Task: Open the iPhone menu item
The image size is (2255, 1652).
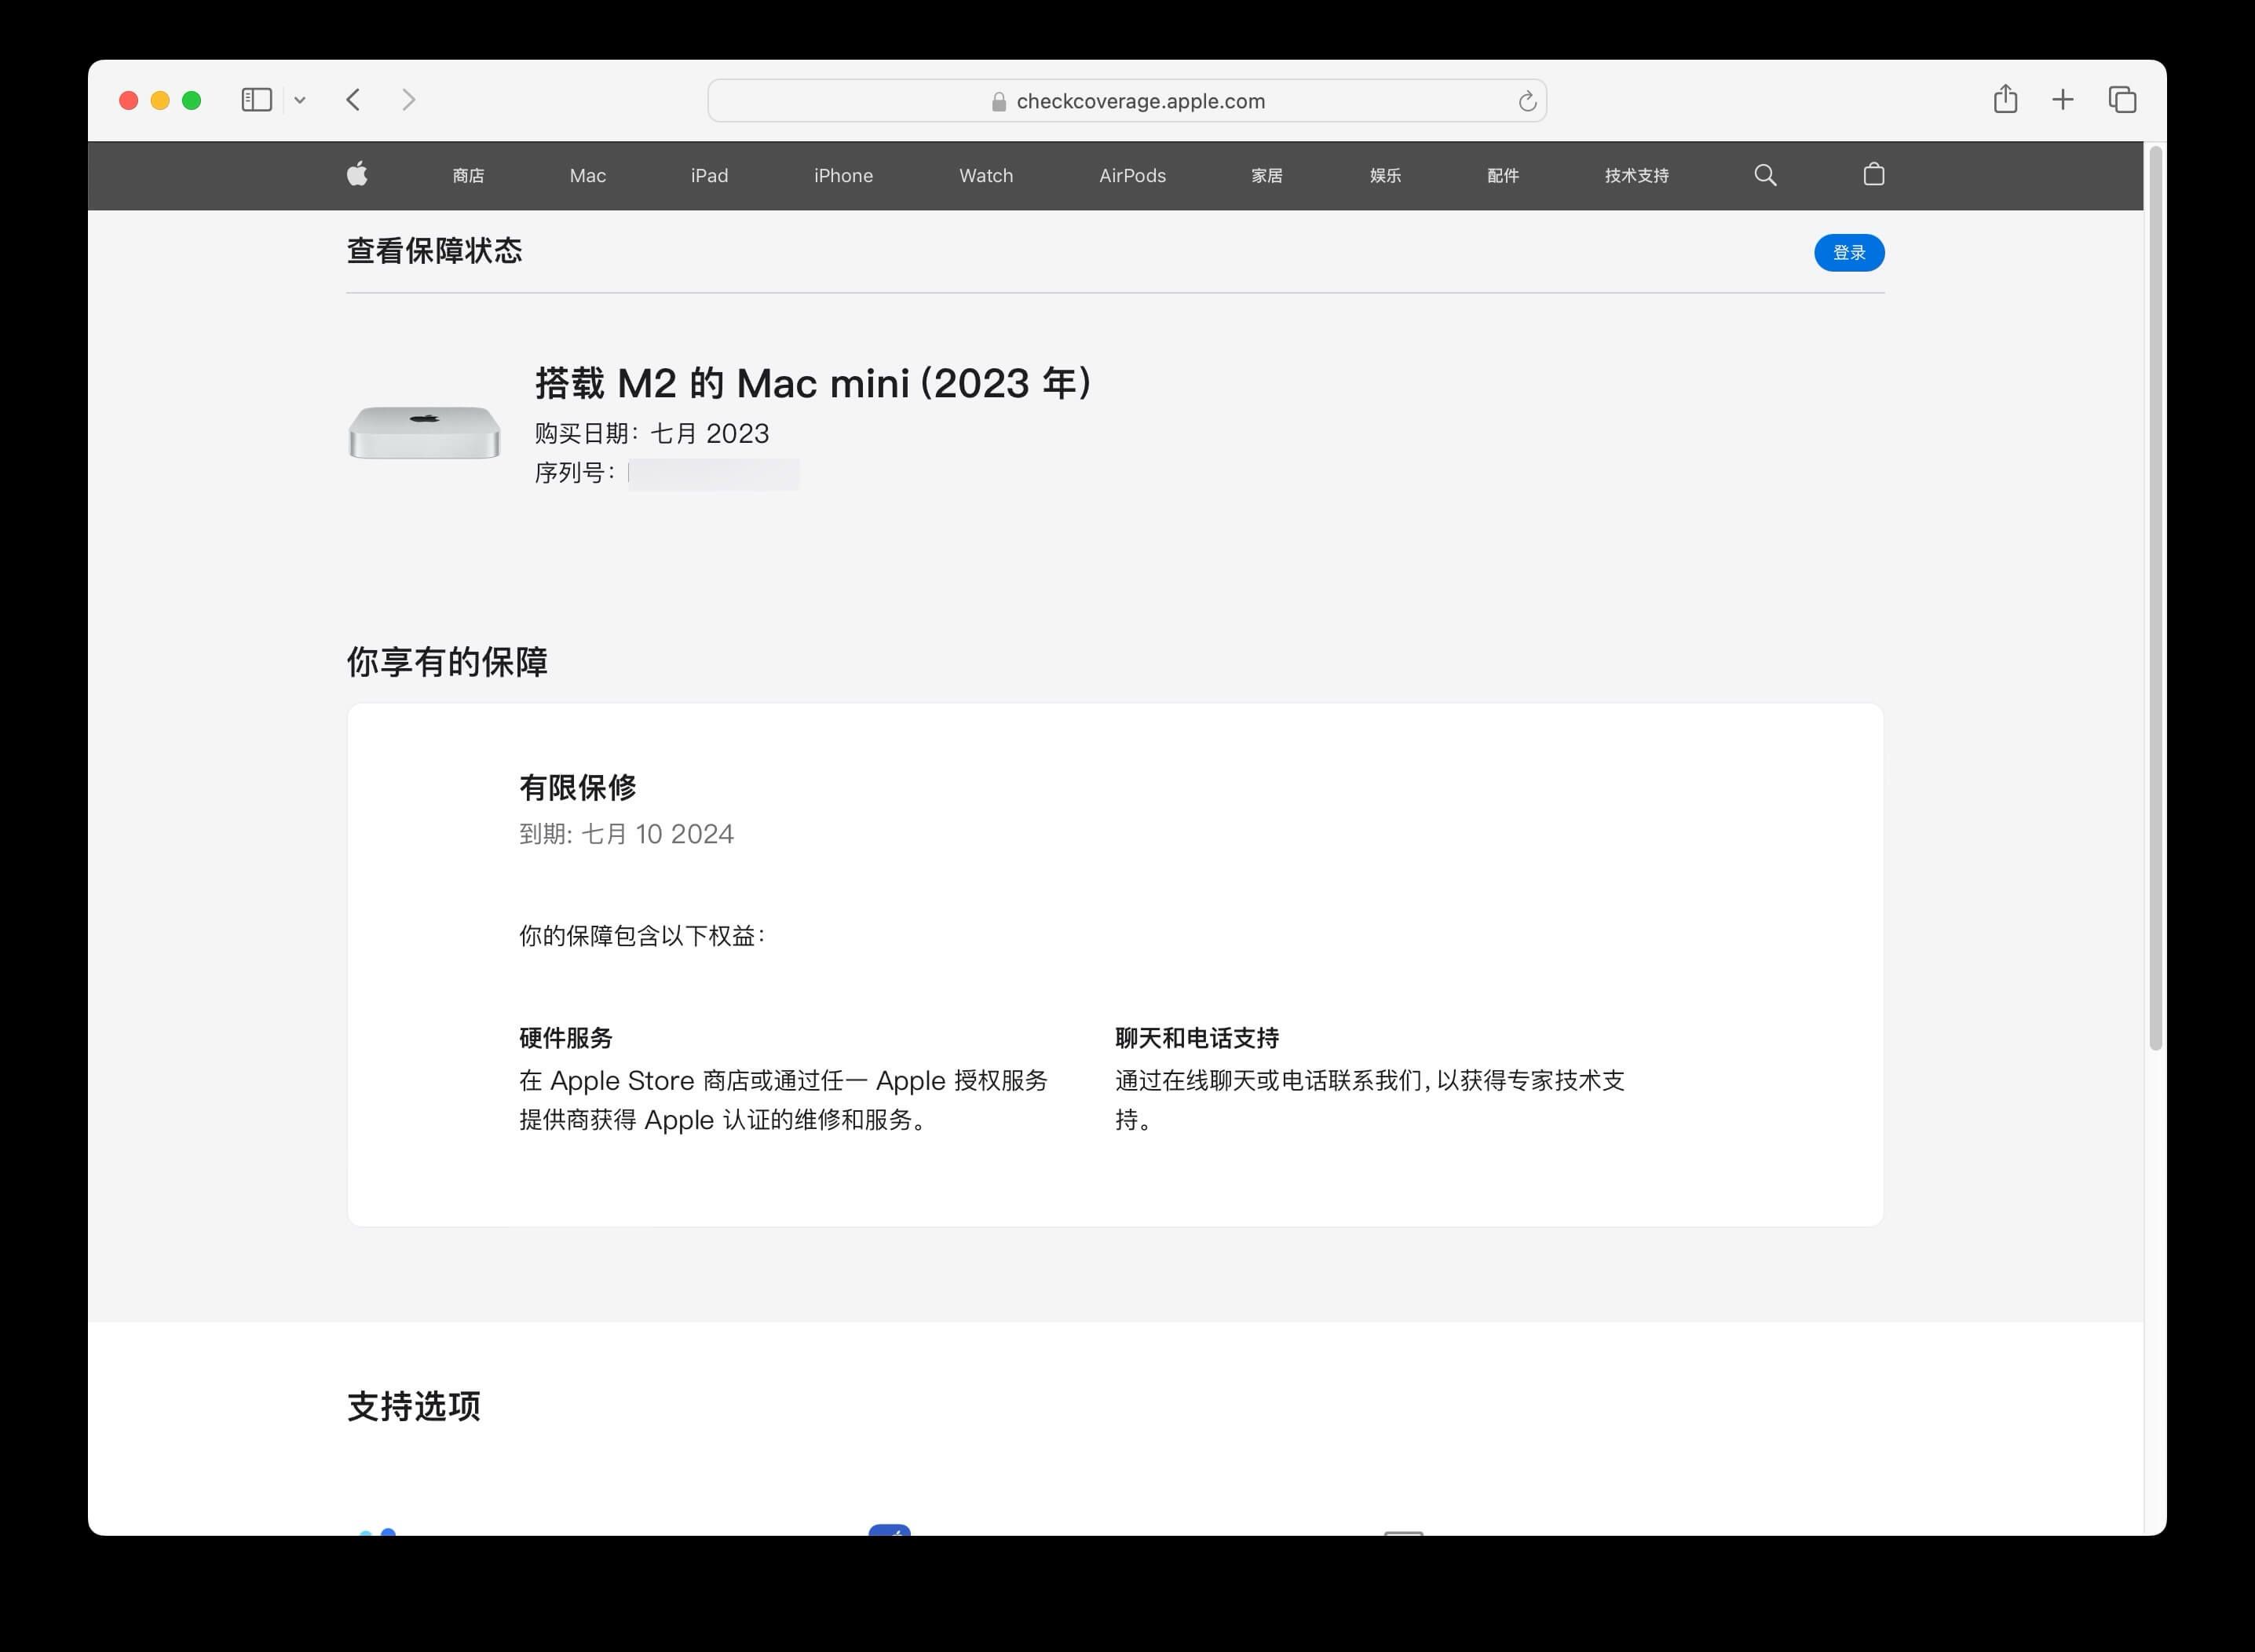Action: click(843, 176)
